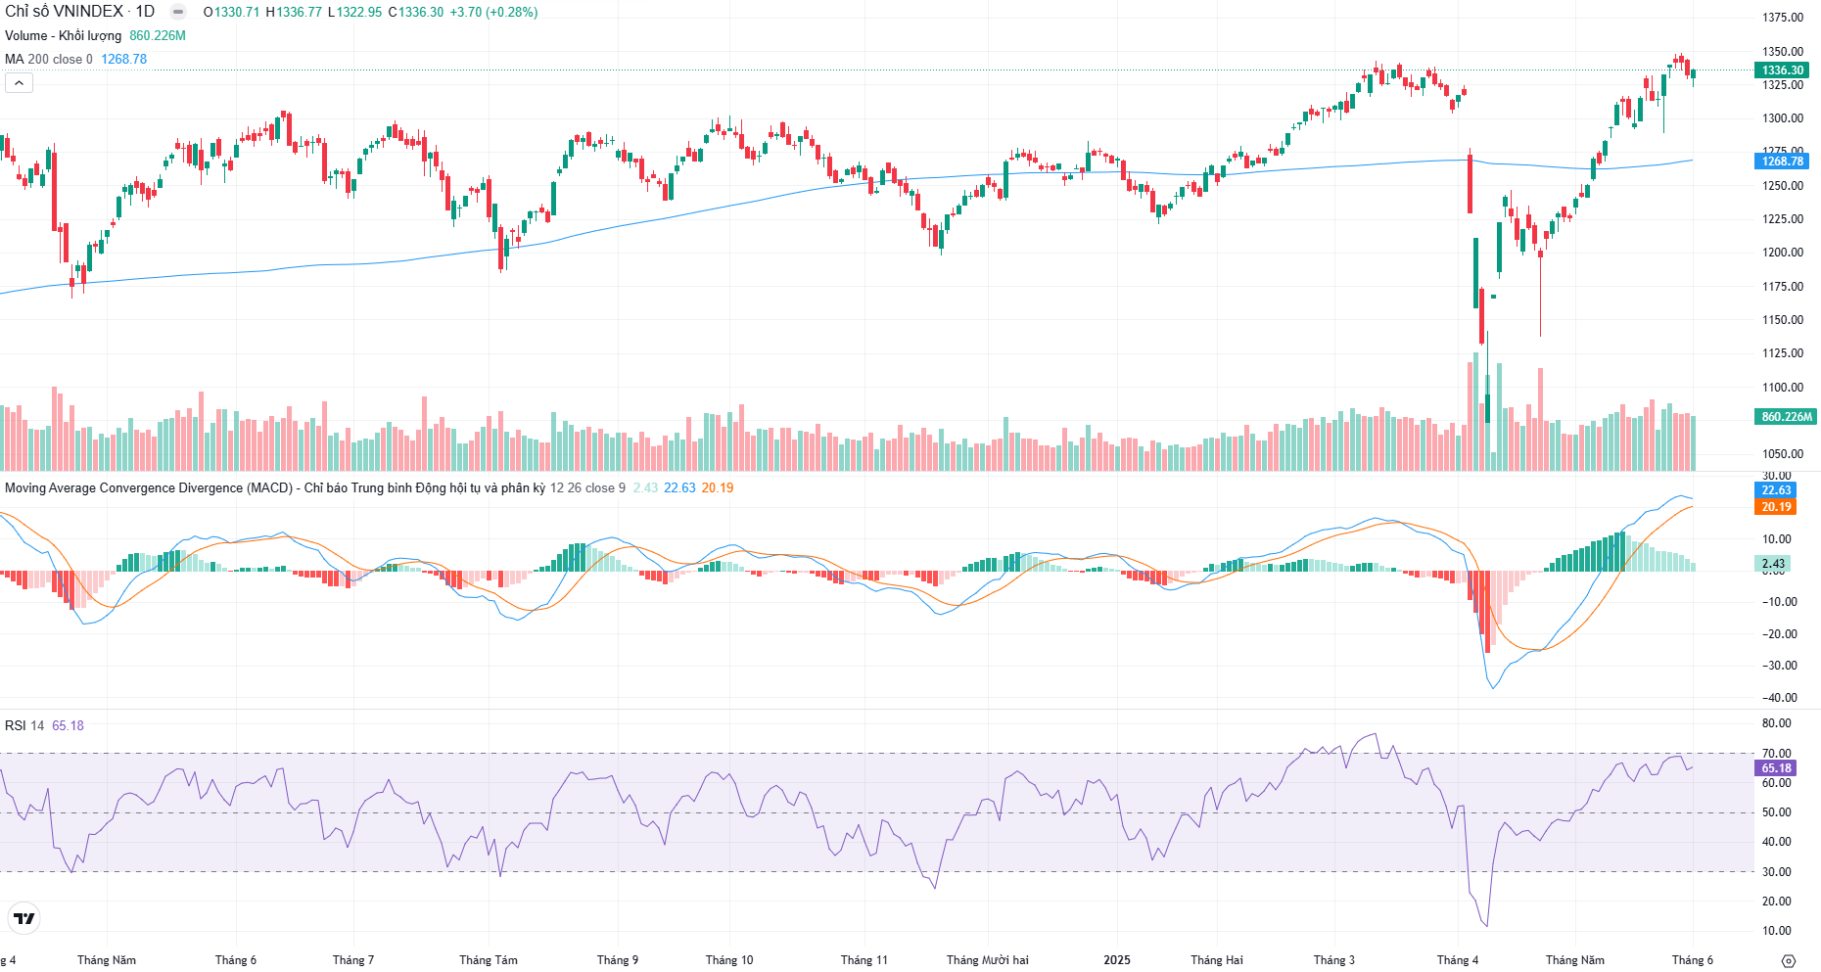The image size is (1821, 972).
Task: Click the Tháng Hai time axis label
Action: coord(1217,960)
